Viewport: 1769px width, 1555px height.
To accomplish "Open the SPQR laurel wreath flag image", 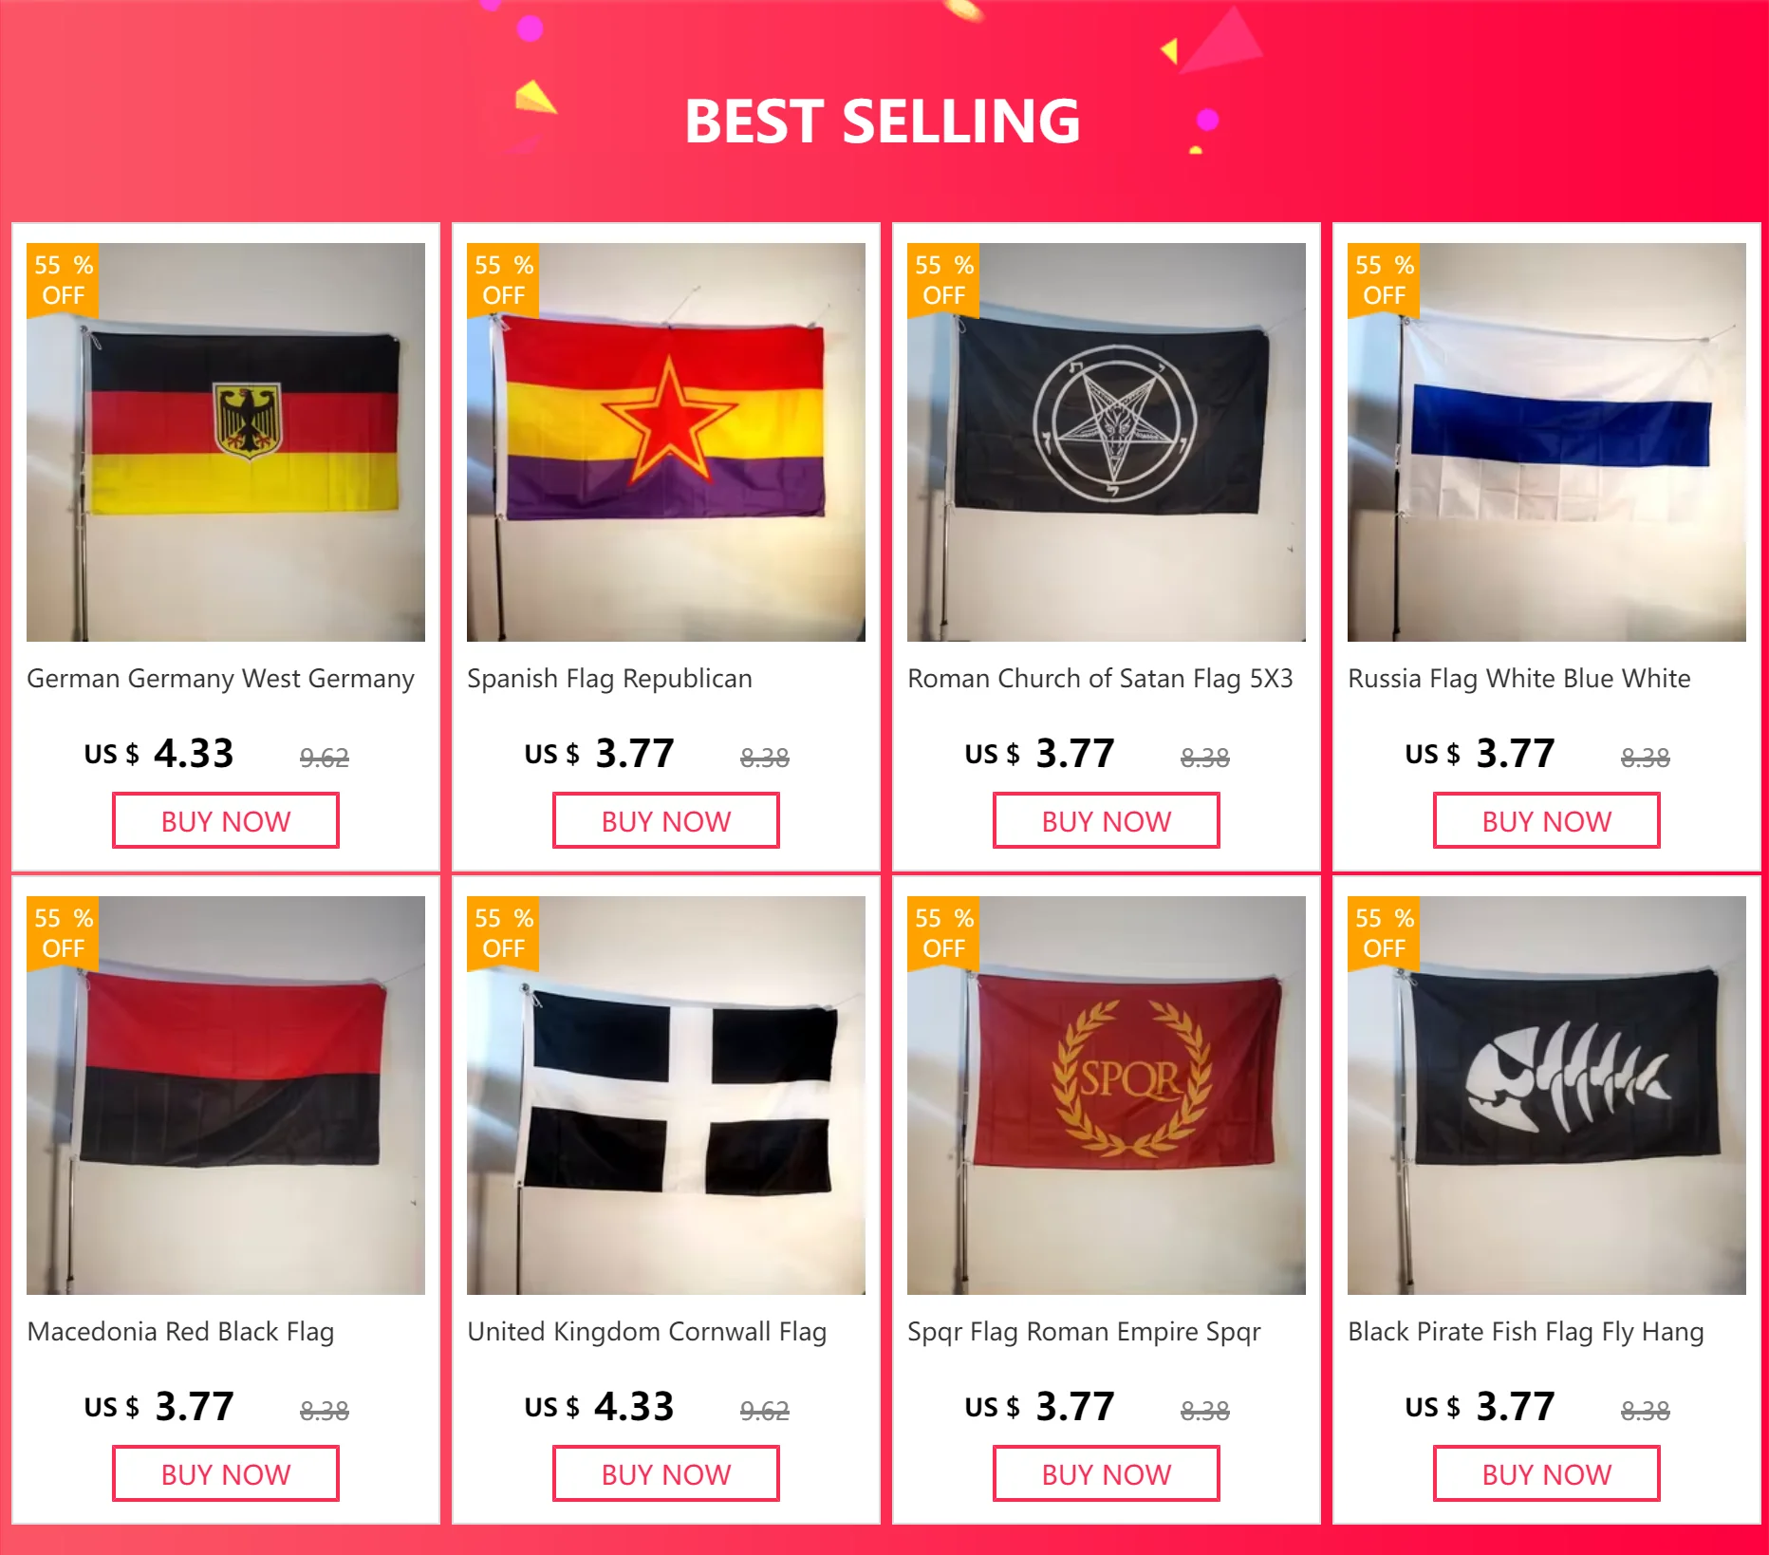I will (x=1107, y=1096).
